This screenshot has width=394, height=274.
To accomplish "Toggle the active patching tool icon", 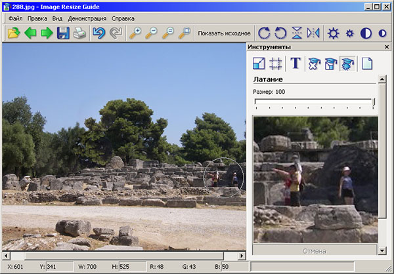I will point(348,64).
